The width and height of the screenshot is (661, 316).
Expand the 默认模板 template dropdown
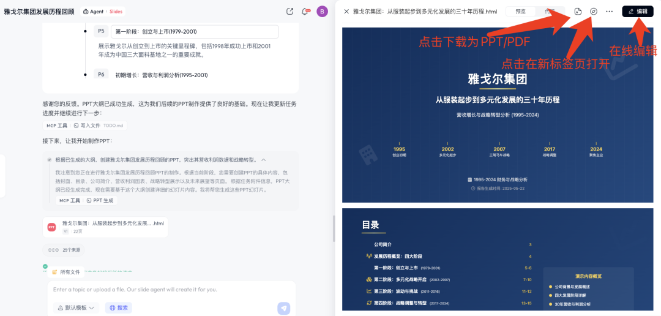point(76,308)
